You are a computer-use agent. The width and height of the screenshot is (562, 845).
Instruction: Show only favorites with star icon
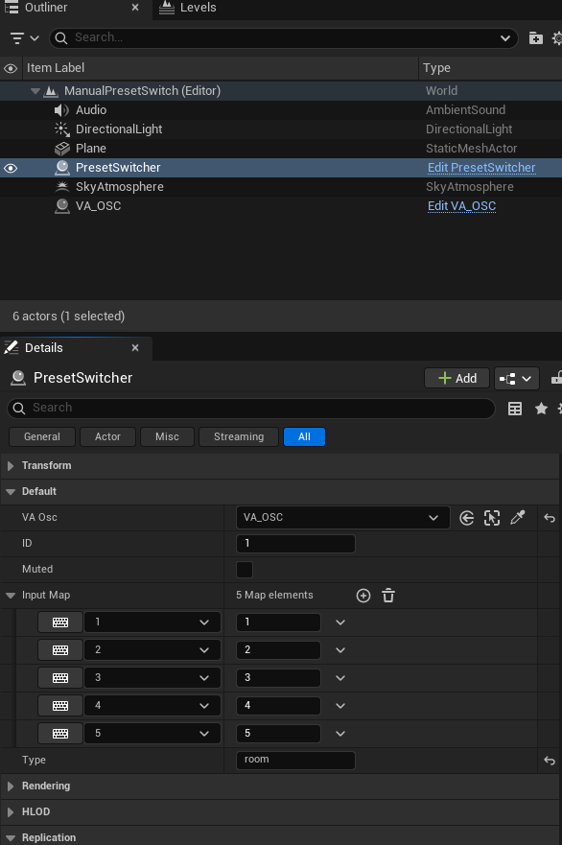coord(541,409)
